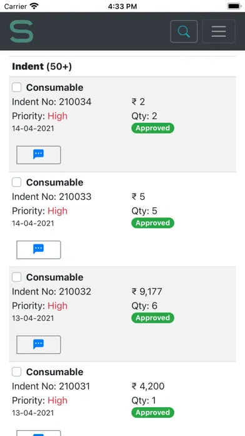Select the Indent (50+) header
Screen dimensions: 245x436
point(42,66)
